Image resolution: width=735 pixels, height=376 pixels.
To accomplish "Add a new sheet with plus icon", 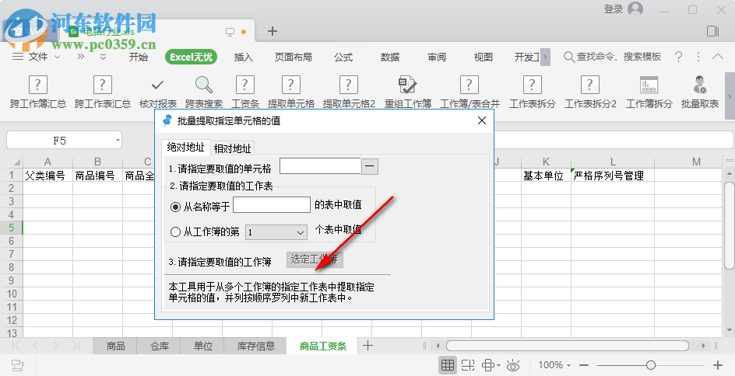I will pos(368,346).
